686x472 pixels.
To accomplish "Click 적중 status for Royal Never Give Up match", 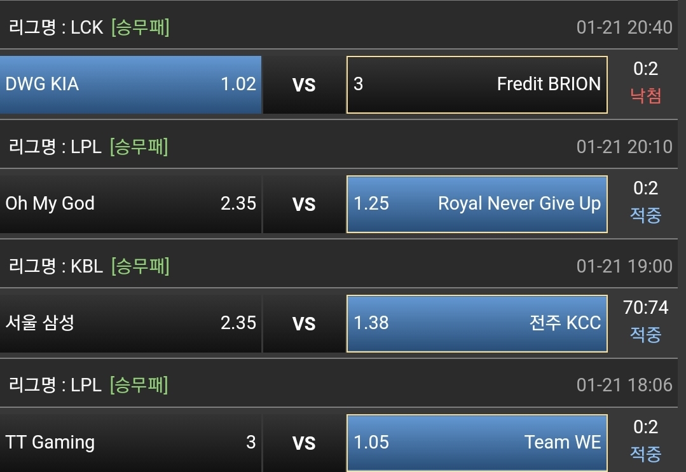I will pyautogui.click(x=646, y=215).
